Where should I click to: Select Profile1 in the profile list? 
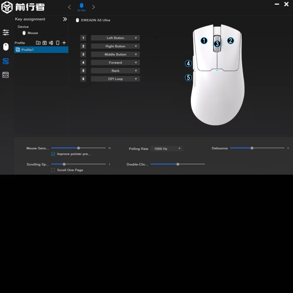41,50
